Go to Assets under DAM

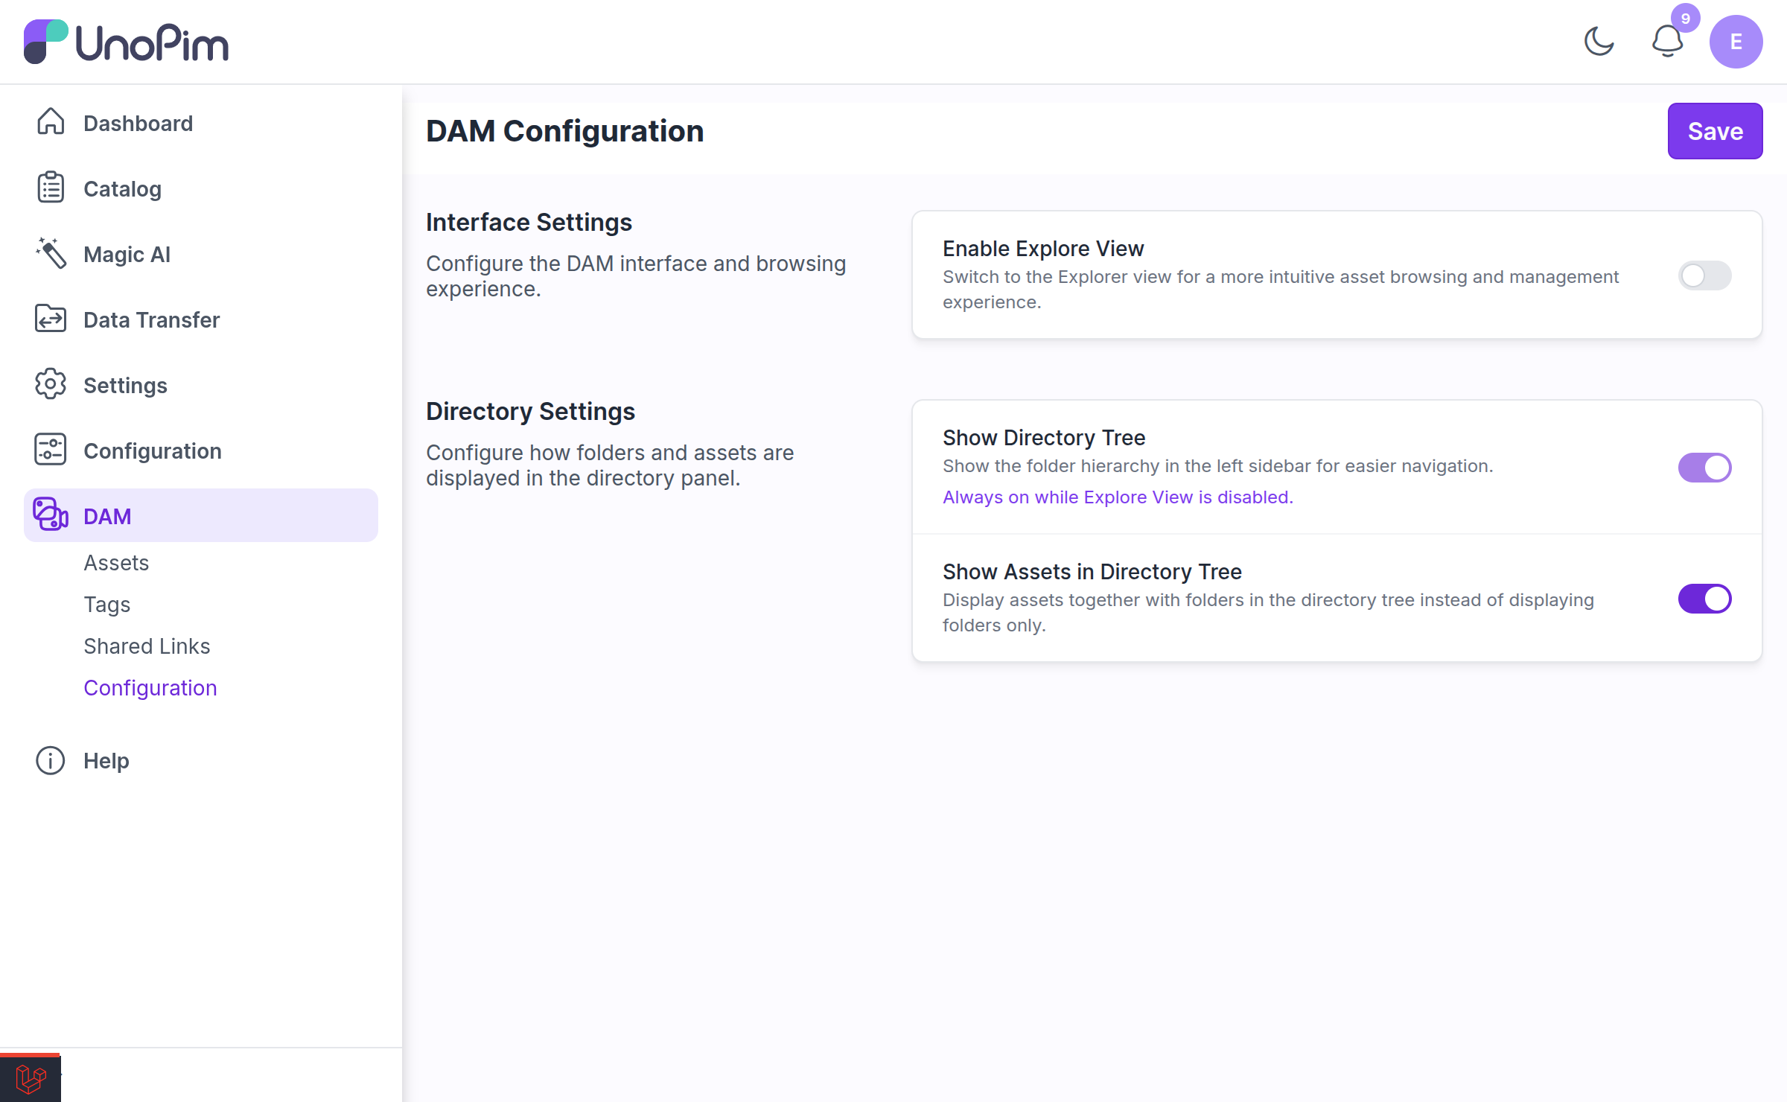click(x=116, y=563)
